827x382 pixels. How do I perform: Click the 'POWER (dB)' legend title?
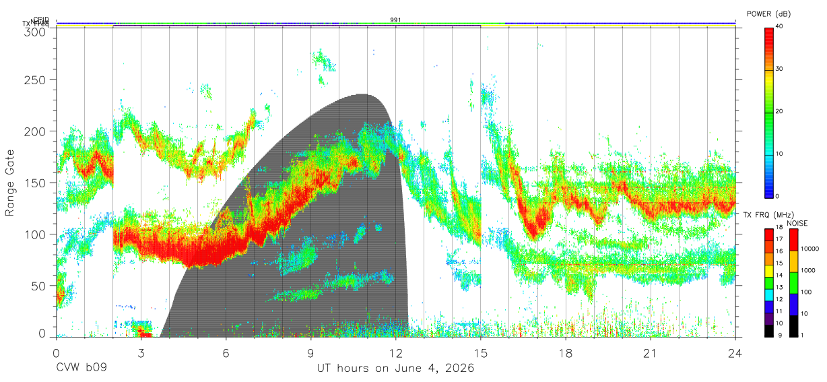pos(769,14)
